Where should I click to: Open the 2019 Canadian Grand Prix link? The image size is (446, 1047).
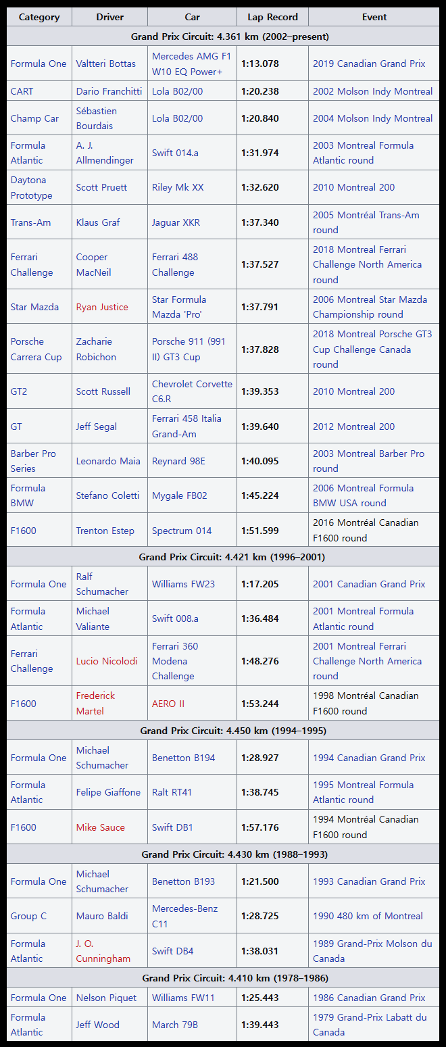pyautogui.click(x=369, y=64)
